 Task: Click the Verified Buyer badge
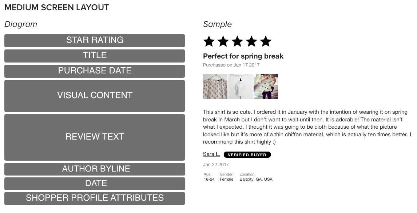[x=247, y=155]
